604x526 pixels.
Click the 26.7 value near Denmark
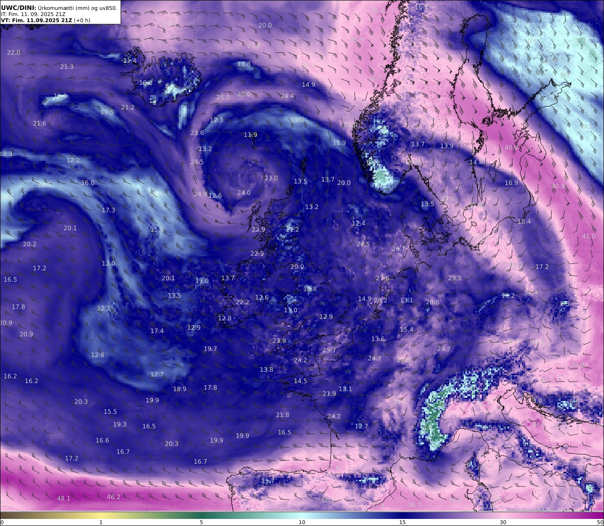(399, 249)
